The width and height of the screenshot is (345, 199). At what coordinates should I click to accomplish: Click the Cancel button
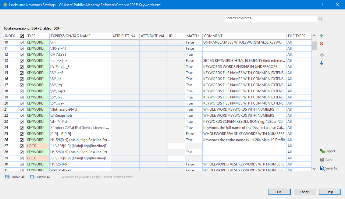305,192
